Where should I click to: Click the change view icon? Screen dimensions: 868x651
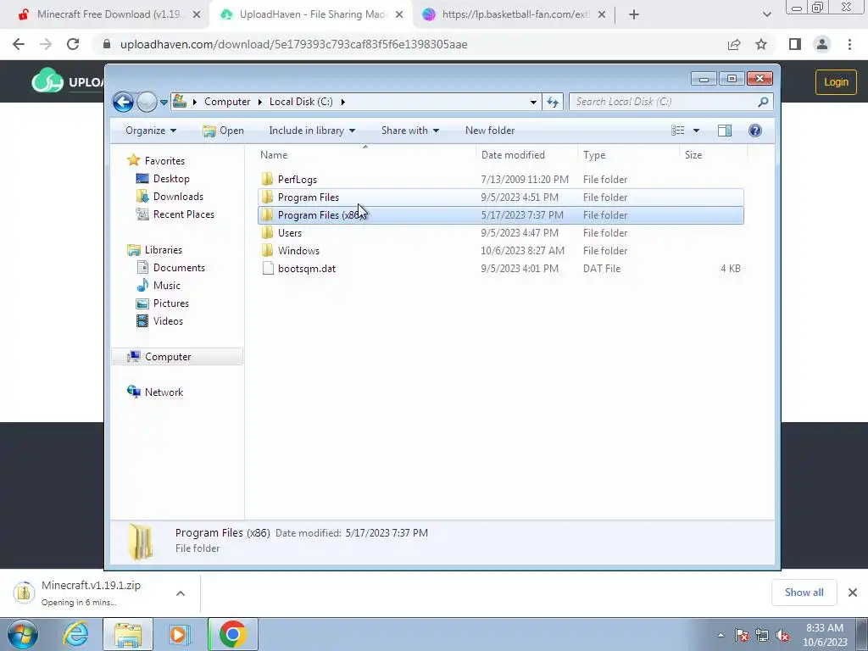click(x=677, y=131)
